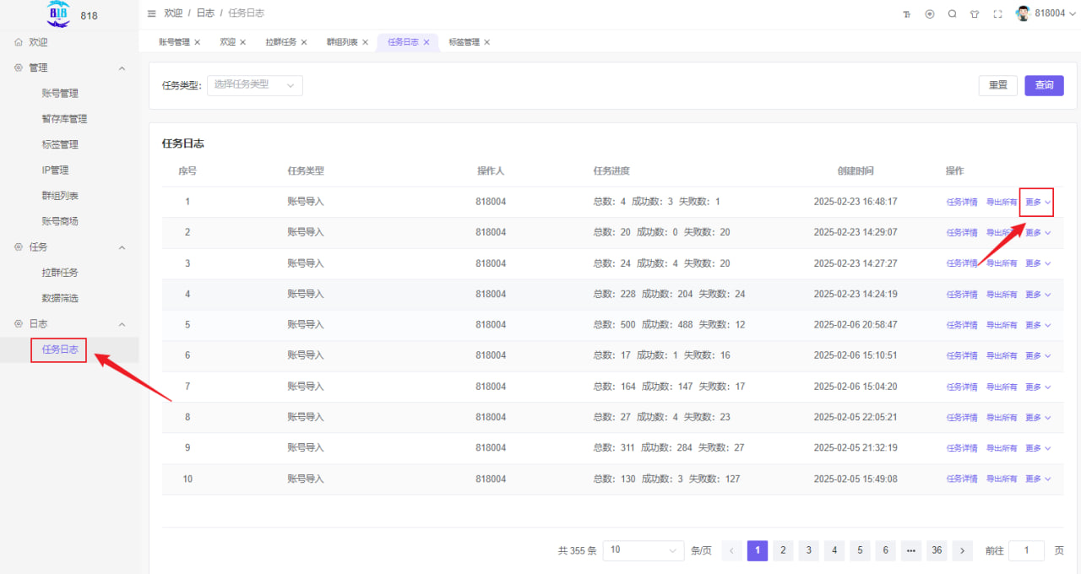This screenshot has width=1081, height=574.
Task: Go to the previous page arrow
Action: click(732, 550)
